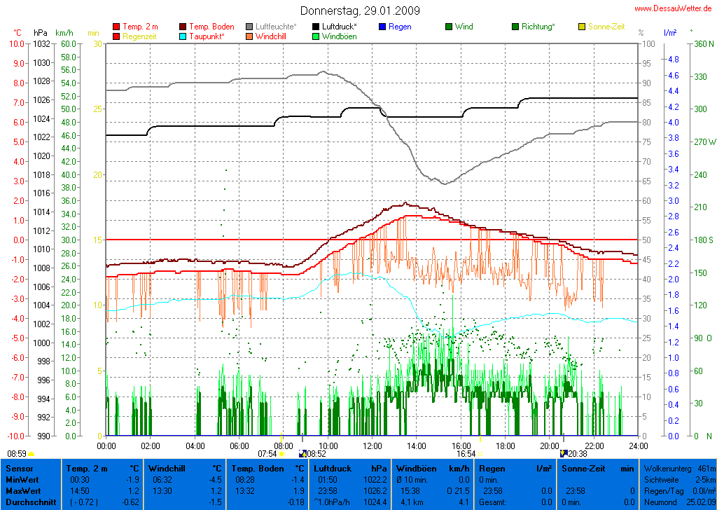The image size is (717, 510).
Task: Click the moon icon beside 20:38
Action: tap(564, 454)
